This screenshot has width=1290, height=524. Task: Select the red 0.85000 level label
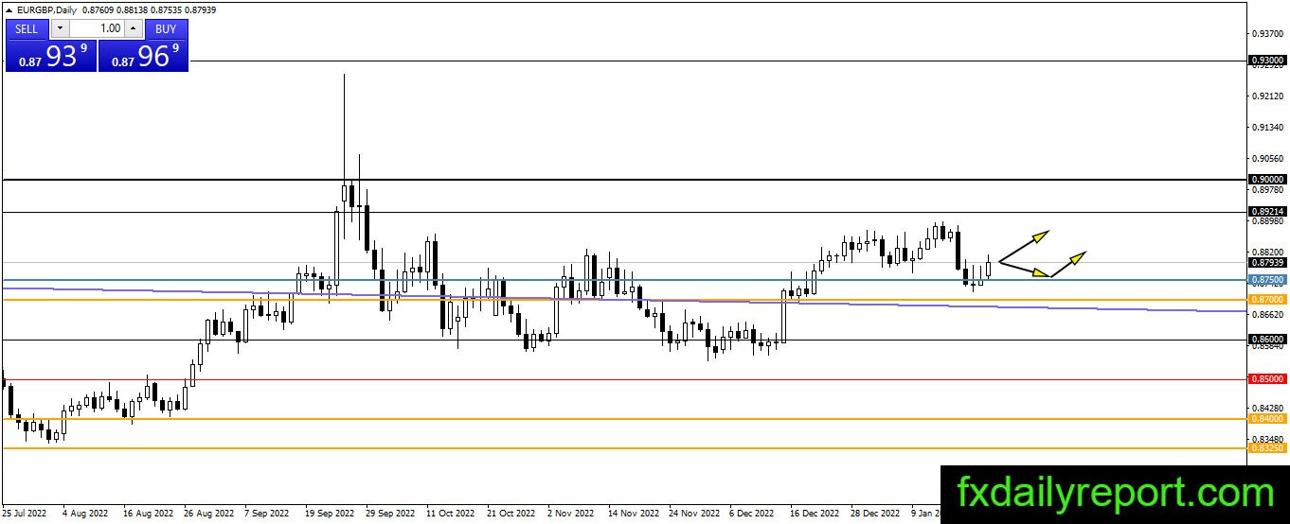tap(1267, 379)
